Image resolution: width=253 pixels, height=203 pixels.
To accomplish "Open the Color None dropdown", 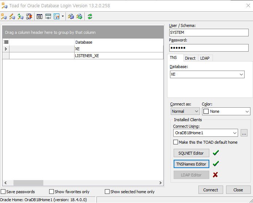I will point(247,111).
